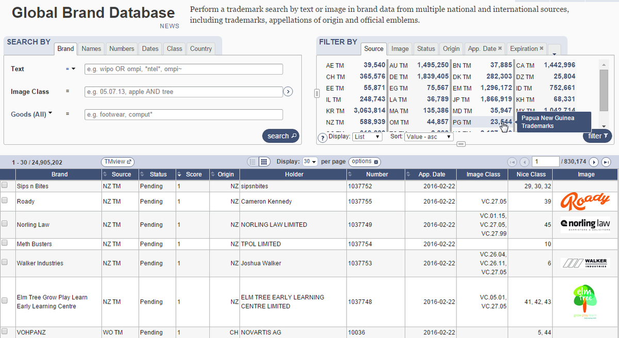Expand more filter tabs dropdown arrow
This screenshot has width=619, height=338.
555,50
